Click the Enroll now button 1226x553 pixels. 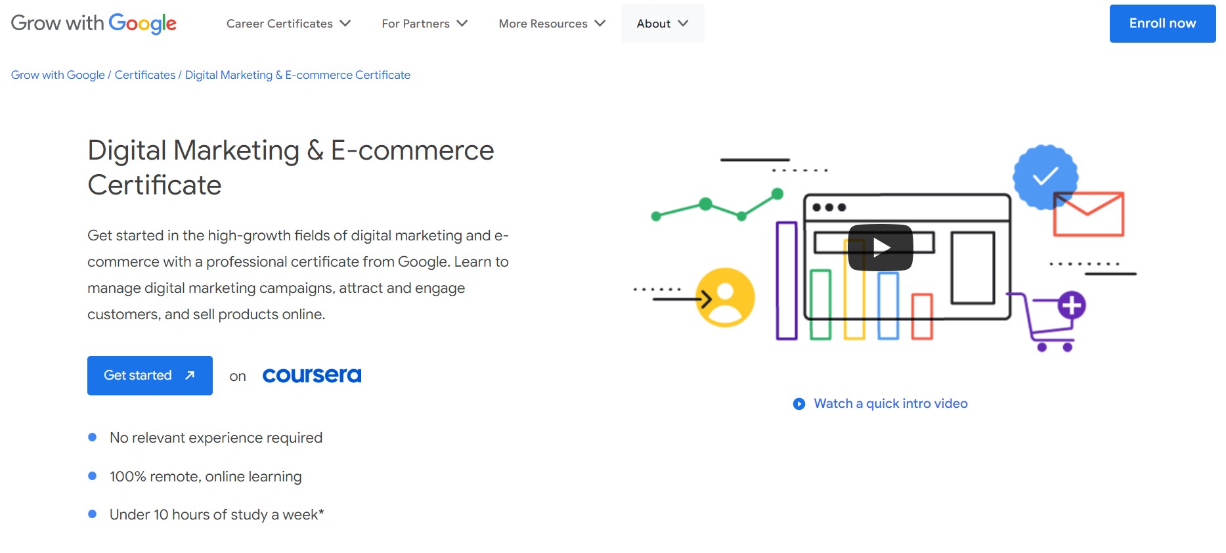pos(1162,24)
